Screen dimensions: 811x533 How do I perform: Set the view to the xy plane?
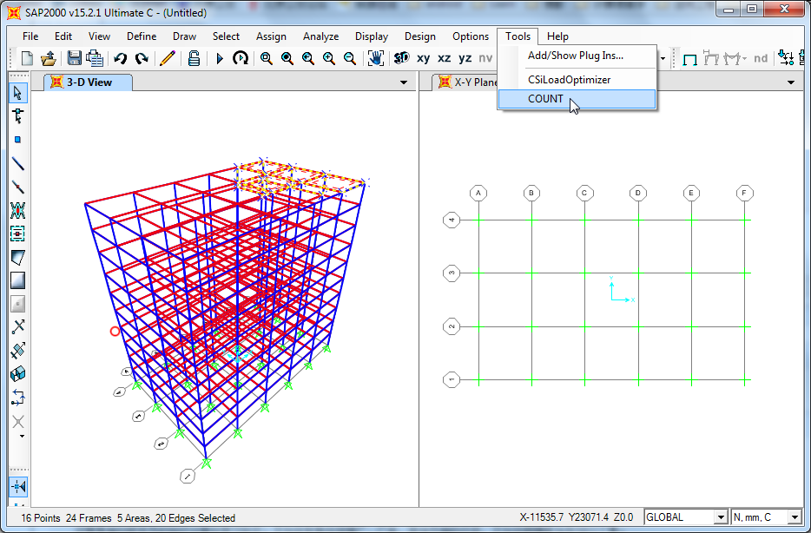(x=423, y=58)
